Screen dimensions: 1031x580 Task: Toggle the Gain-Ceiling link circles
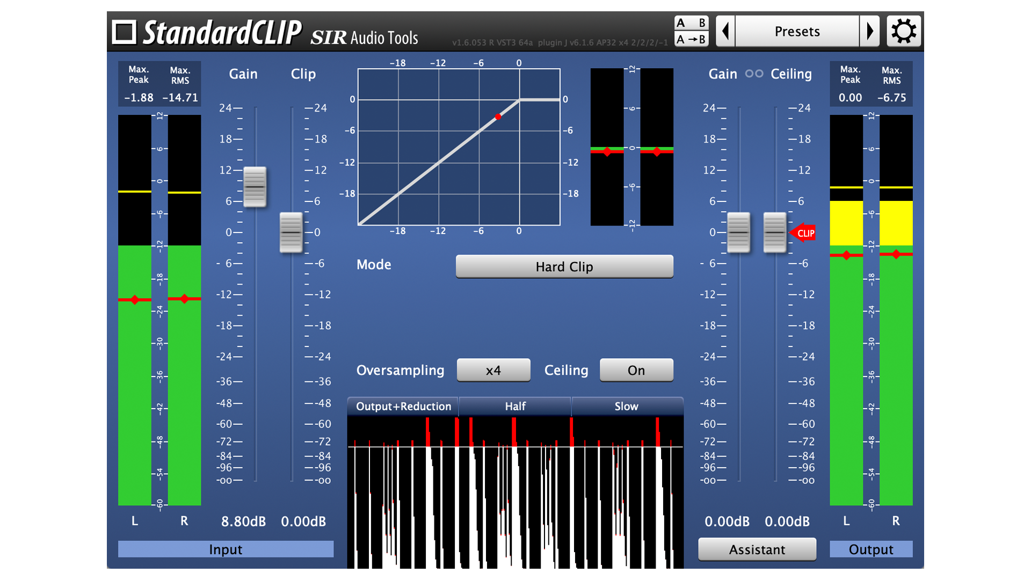point(754,74)
